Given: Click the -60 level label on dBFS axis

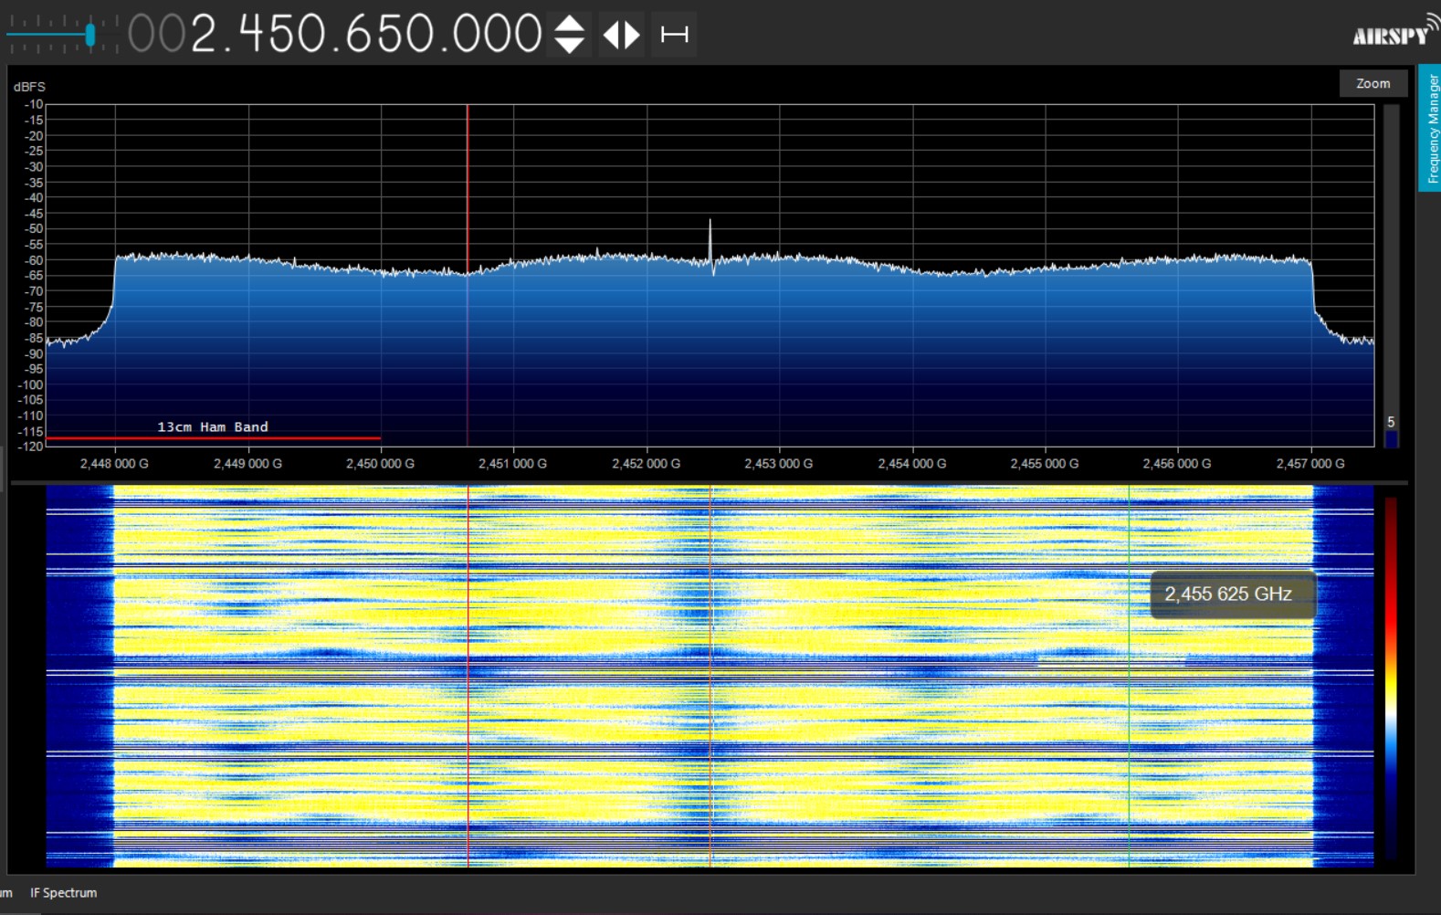Looking at the screenshot, I should pyautogui.click(x=34, y=260).
